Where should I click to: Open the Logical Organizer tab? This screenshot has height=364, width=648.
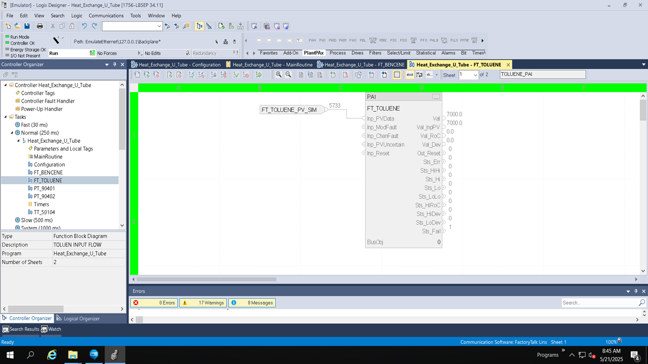point(78,318)
